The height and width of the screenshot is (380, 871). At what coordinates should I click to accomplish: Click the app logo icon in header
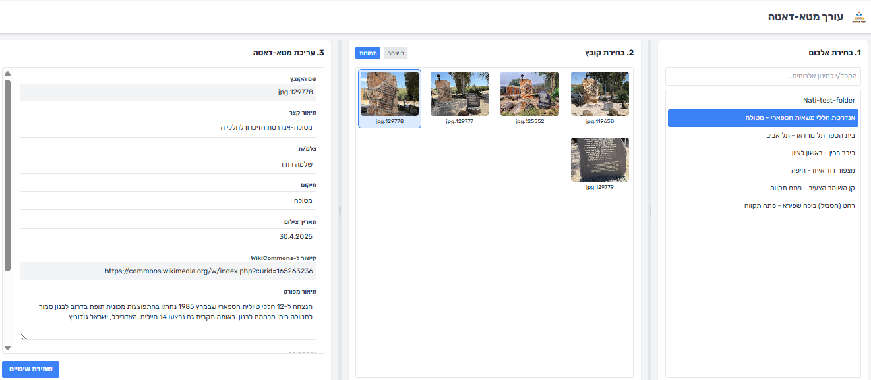[x=858, y=17]
